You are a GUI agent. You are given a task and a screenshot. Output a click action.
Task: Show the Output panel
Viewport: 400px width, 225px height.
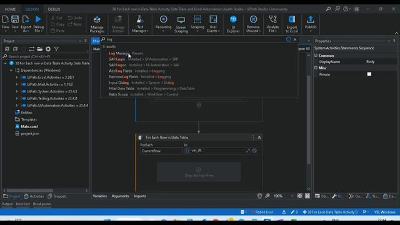click(x=7, y=204)
